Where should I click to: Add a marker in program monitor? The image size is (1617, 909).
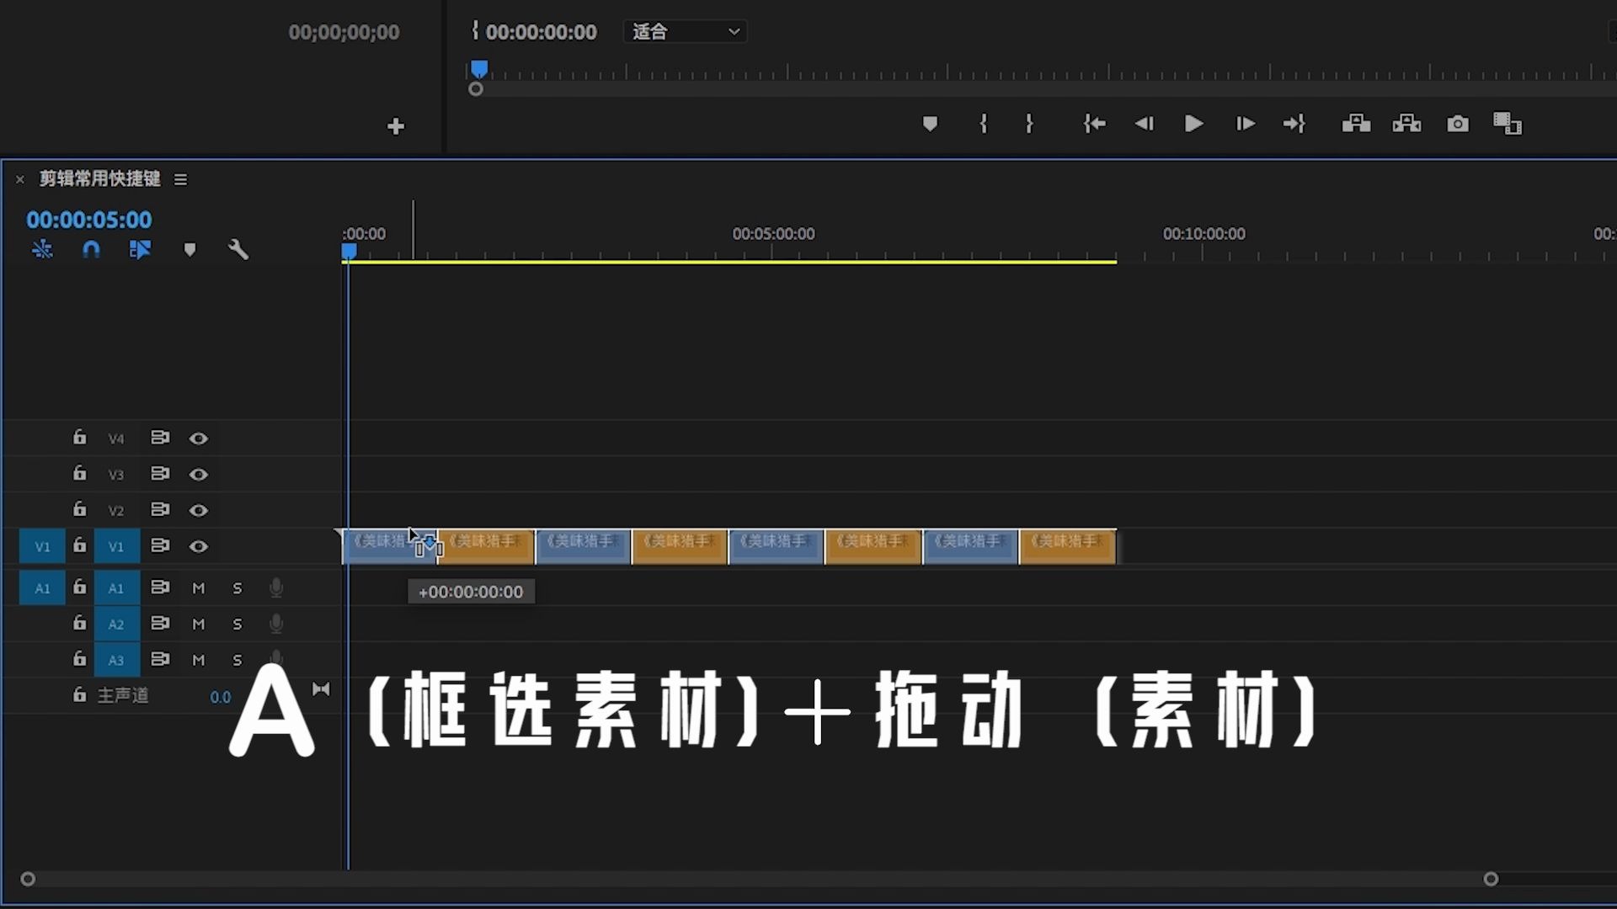(930, 124)
